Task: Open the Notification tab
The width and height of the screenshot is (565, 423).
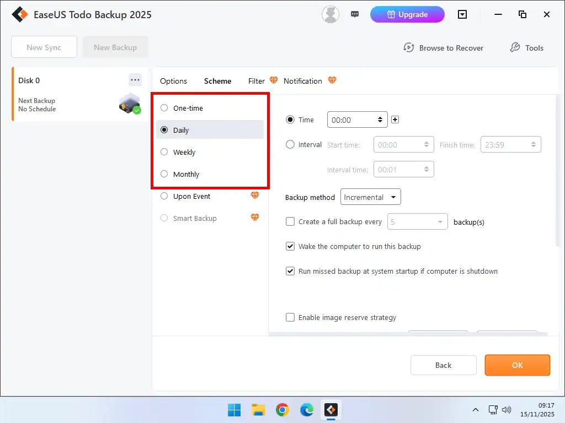Action: click(x=303, y=81)
